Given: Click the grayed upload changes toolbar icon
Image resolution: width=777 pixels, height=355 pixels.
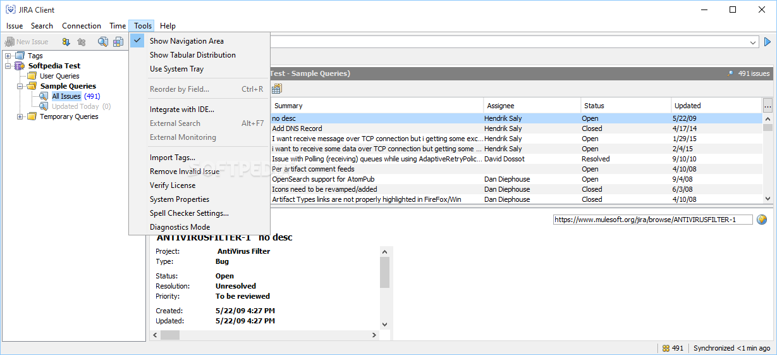Looking at the screenshot, I should tap(81, 42).
